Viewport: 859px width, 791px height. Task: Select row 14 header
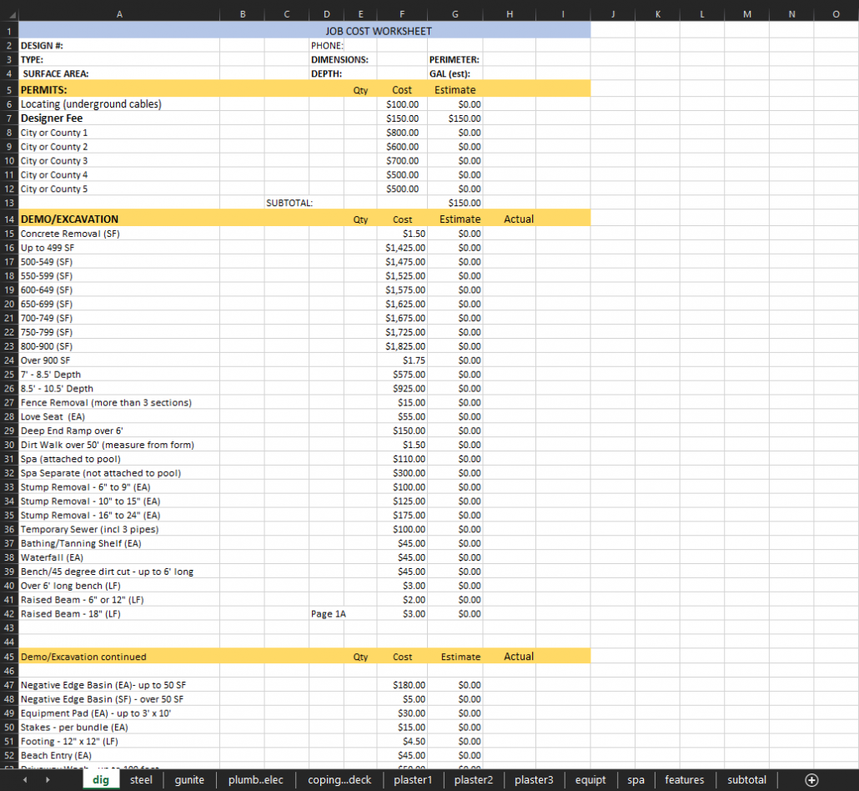9,219
